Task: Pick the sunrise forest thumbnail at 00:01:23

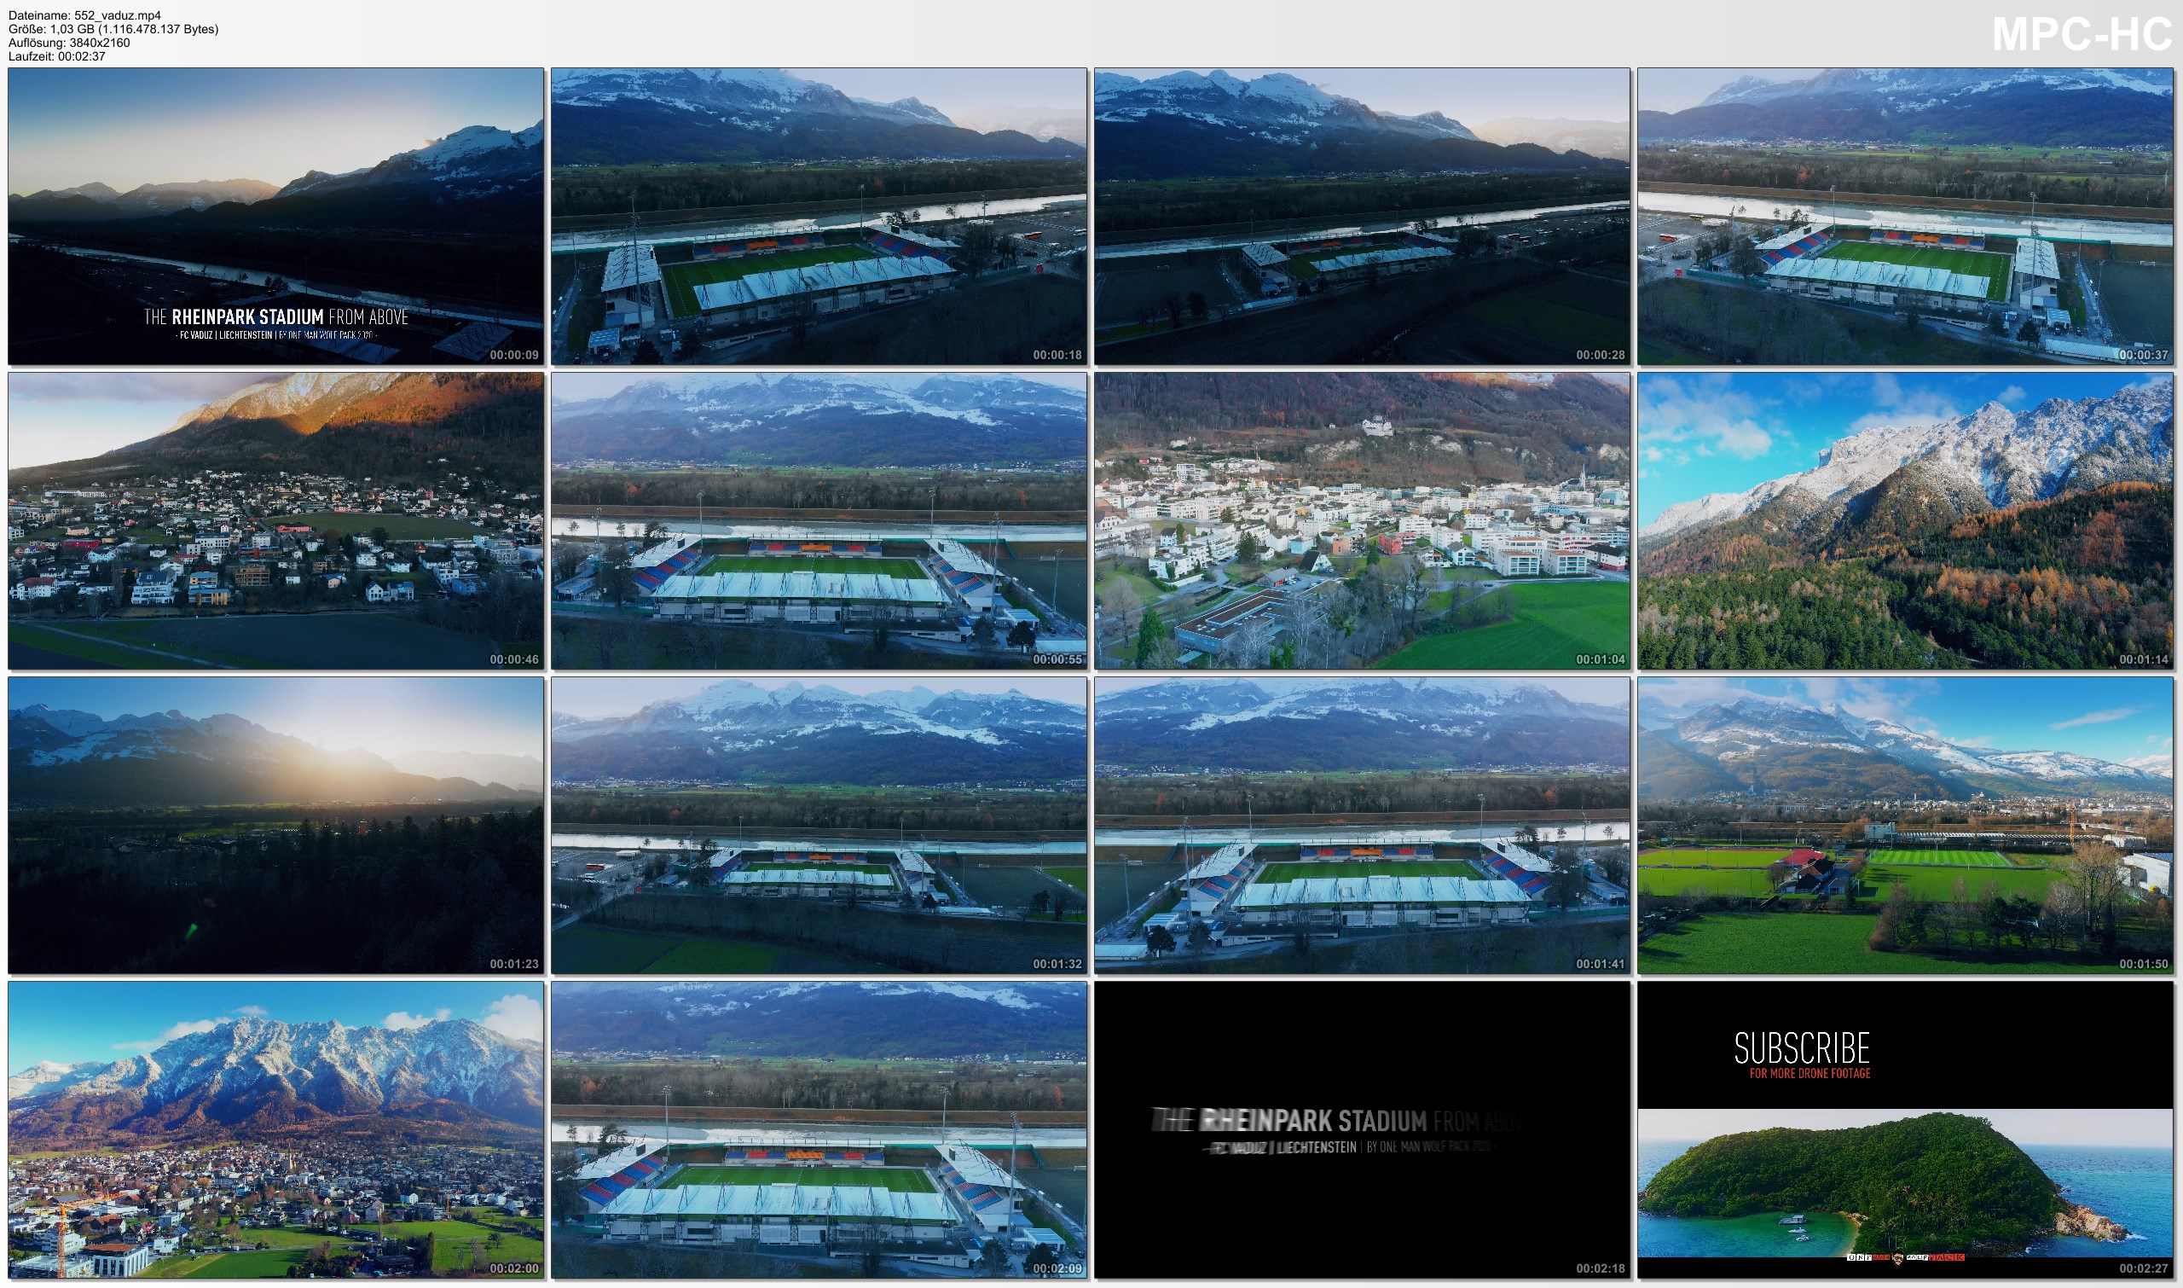Action: click(x=276, y=826)
